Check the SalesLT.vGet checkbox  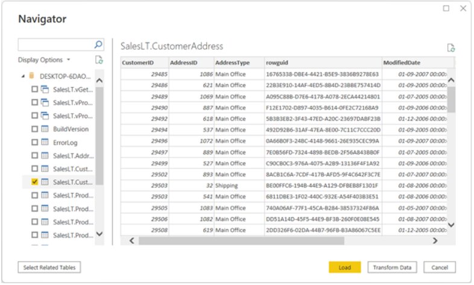(x=35, y=89)
